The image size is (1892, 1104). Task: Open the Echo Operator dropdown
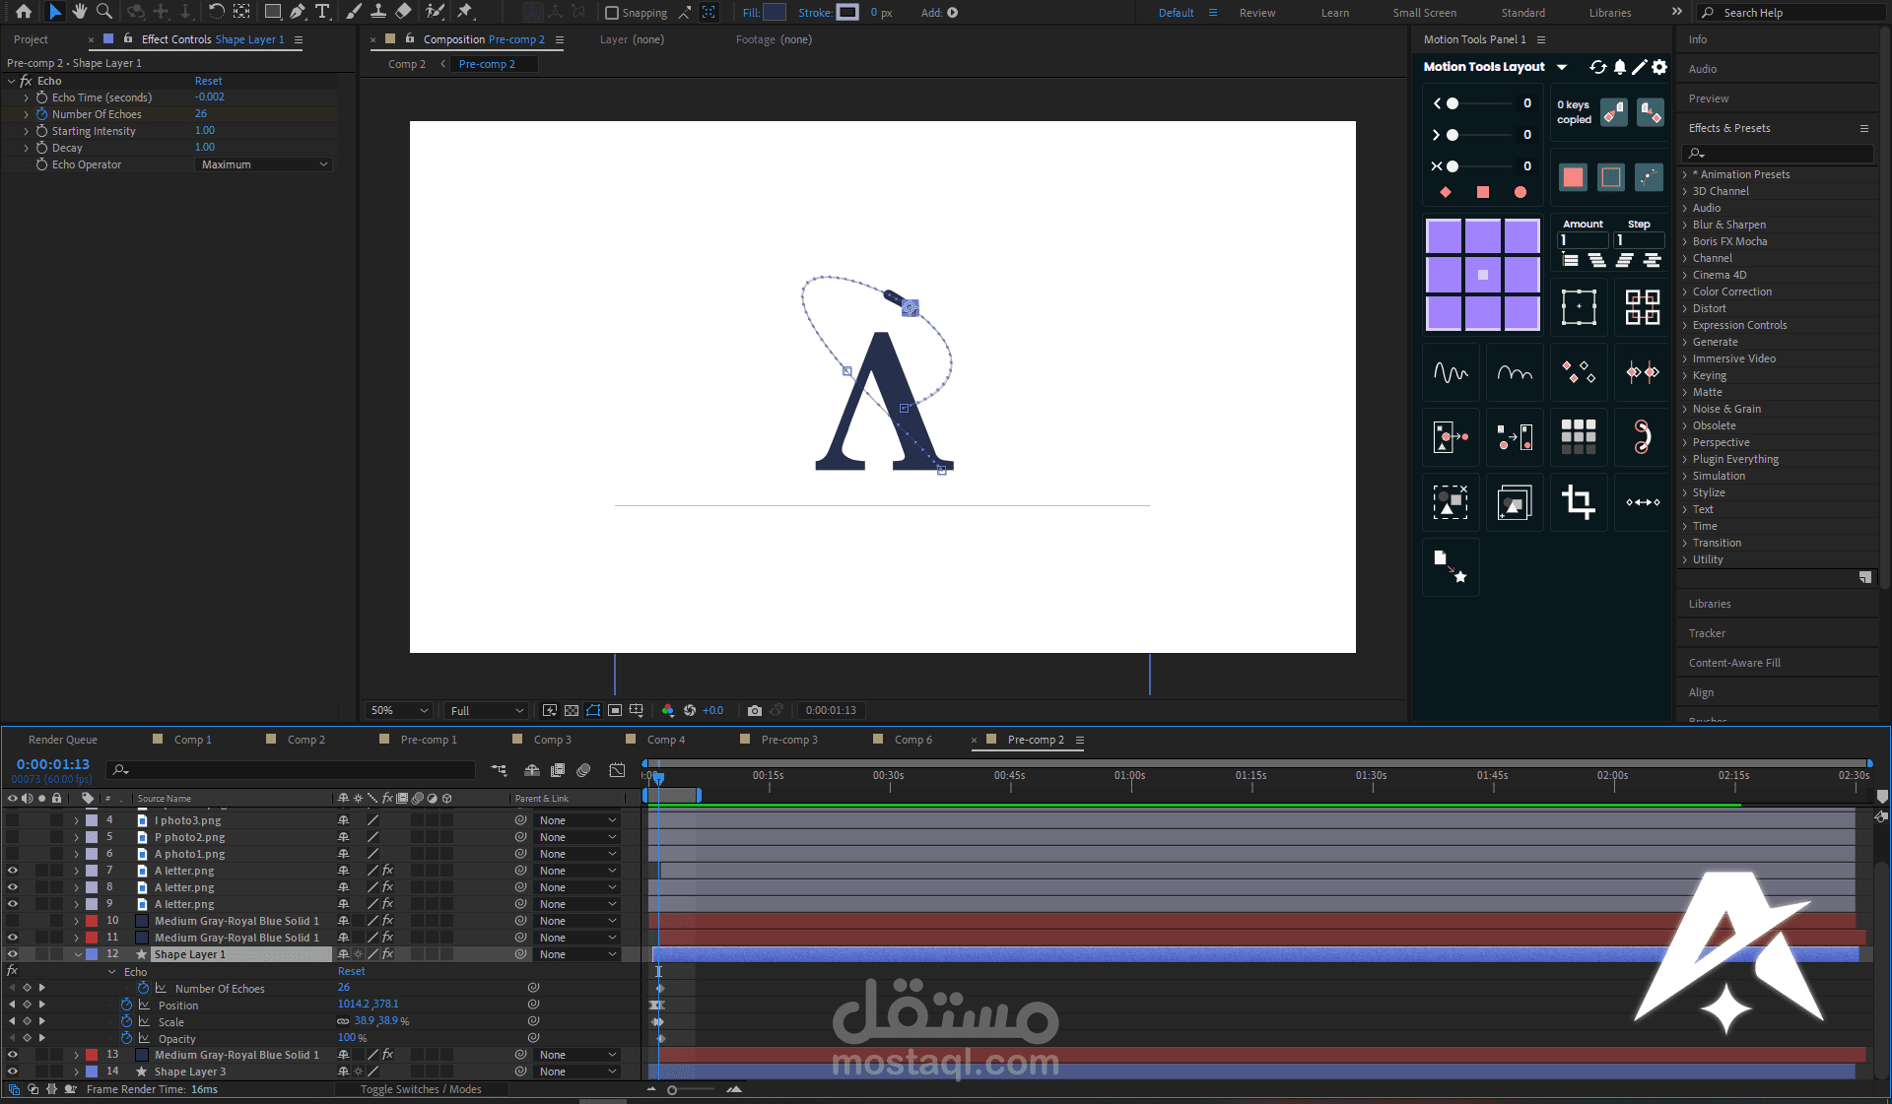(263, 164)
